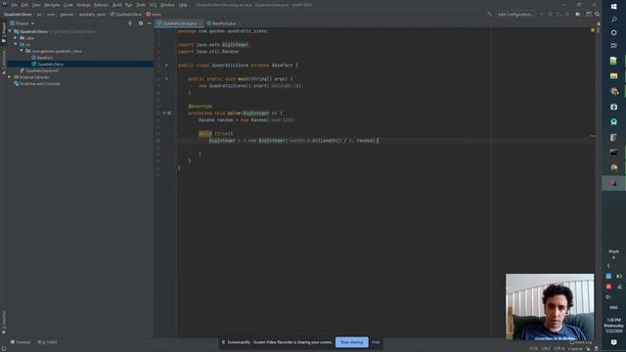Open the Tools menu

coord(141,5)
